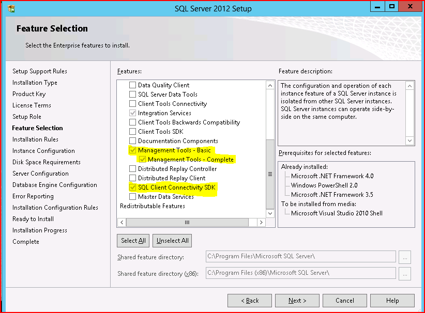Select Product Key step

[29, 94]
